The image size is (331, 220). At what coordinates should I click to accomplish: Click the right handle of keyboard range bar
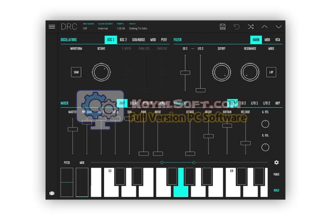coord(194,162)
